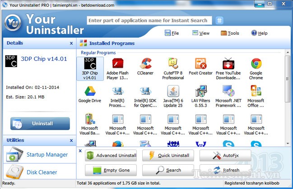Open the Help menu
The width and height of the screenshot is (293, 189).
point(259,33)
